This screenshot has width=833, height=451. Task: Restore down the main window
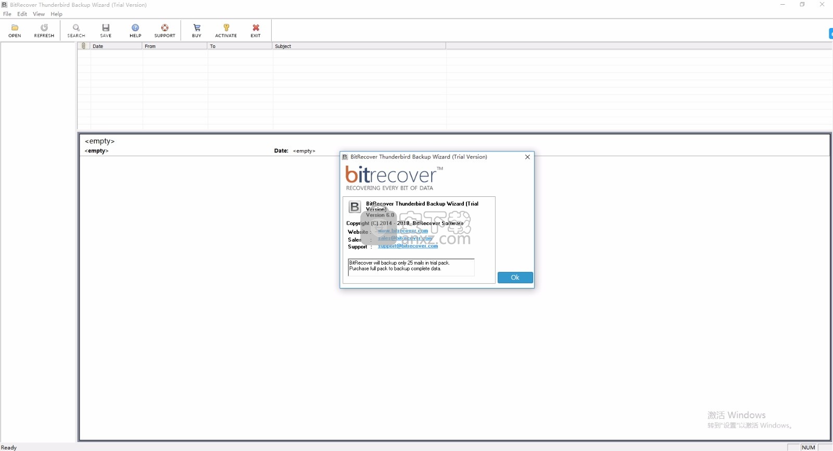[802, 5]
